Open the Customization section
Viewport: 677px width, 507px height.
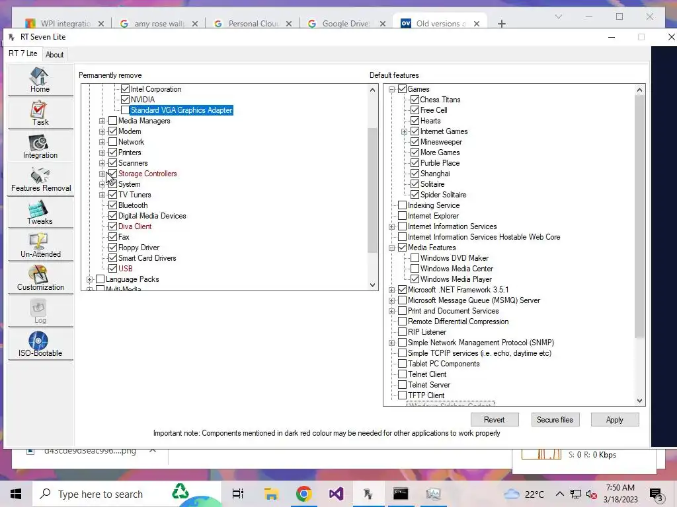point(40,278)
